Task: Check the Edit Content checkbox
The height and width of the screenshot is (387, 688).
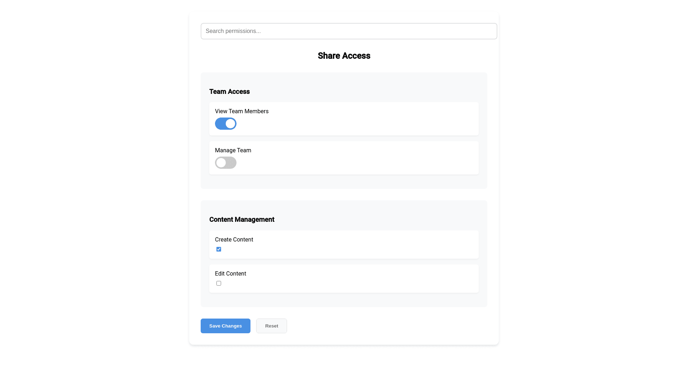Action: [219, 283]
